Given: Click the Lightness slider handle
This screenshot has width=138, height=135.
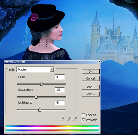Looking at the screenshot, I should click(40, 110).
